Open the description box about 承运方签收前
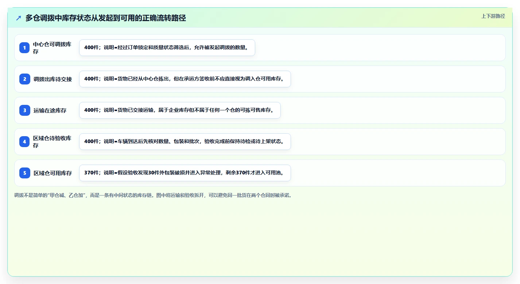Screen dimensions: 520x284 (x=185, y=79)
